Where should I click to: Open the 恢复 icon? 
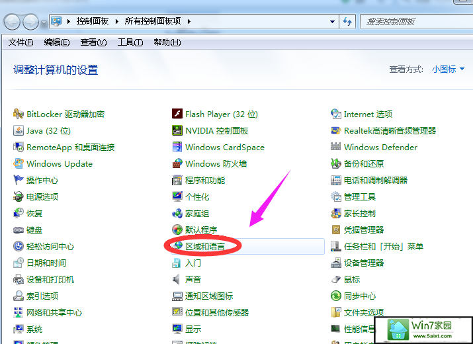(x=18, y=213)
